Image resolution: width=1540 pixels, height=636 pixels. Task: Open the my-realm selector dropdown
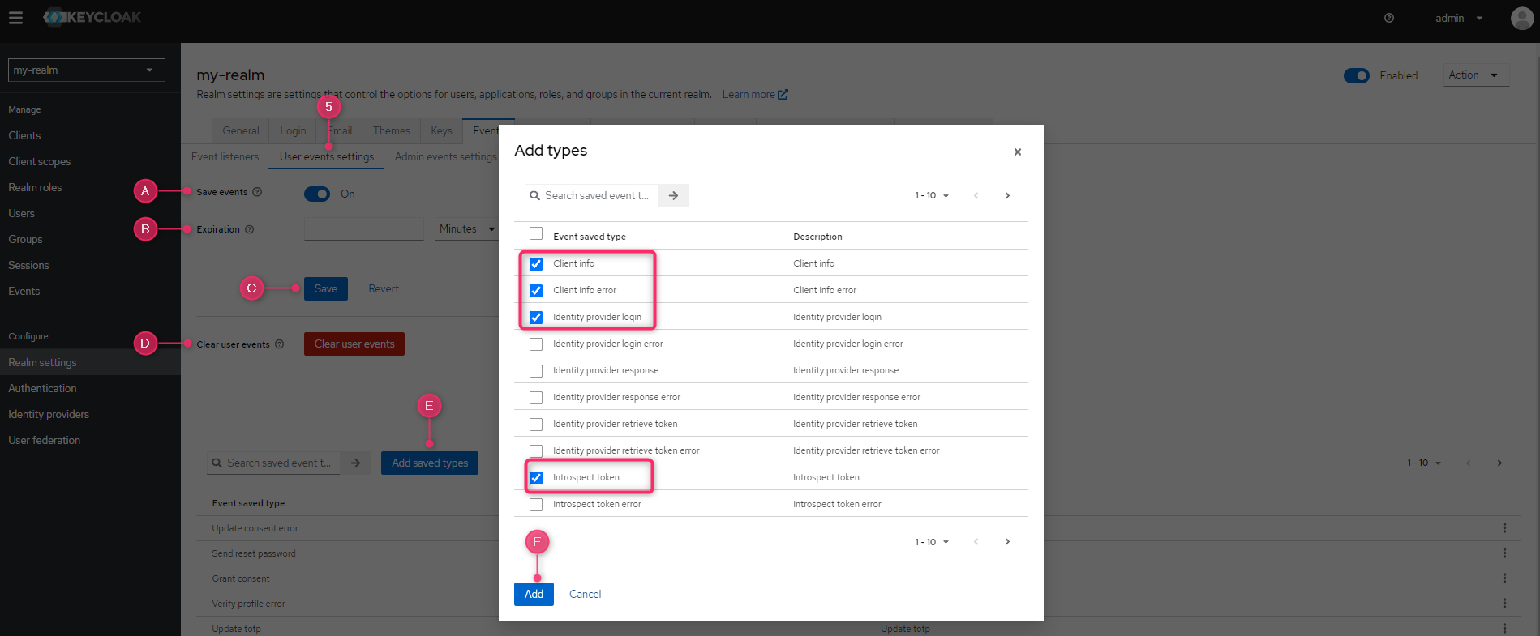tap(87, 70)
